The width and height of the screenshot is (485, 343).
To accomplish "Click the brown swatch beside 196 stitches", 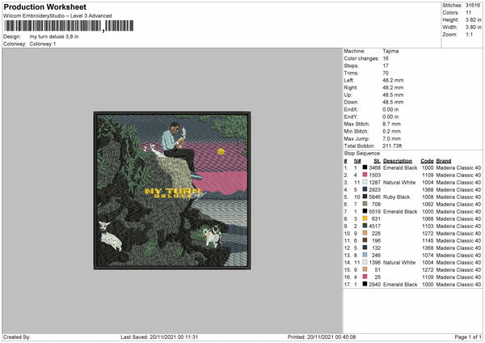I will (365, 240).
